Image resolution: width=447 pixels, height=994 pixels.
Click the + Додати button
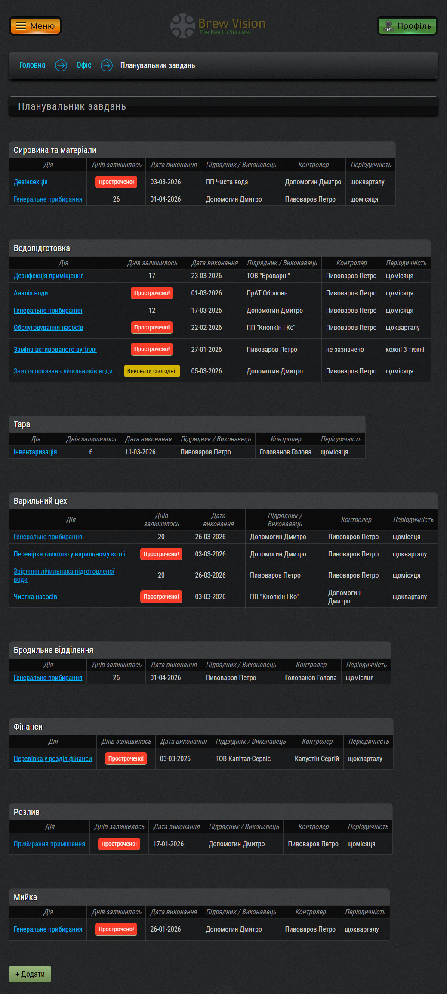[x=30, y=974]
